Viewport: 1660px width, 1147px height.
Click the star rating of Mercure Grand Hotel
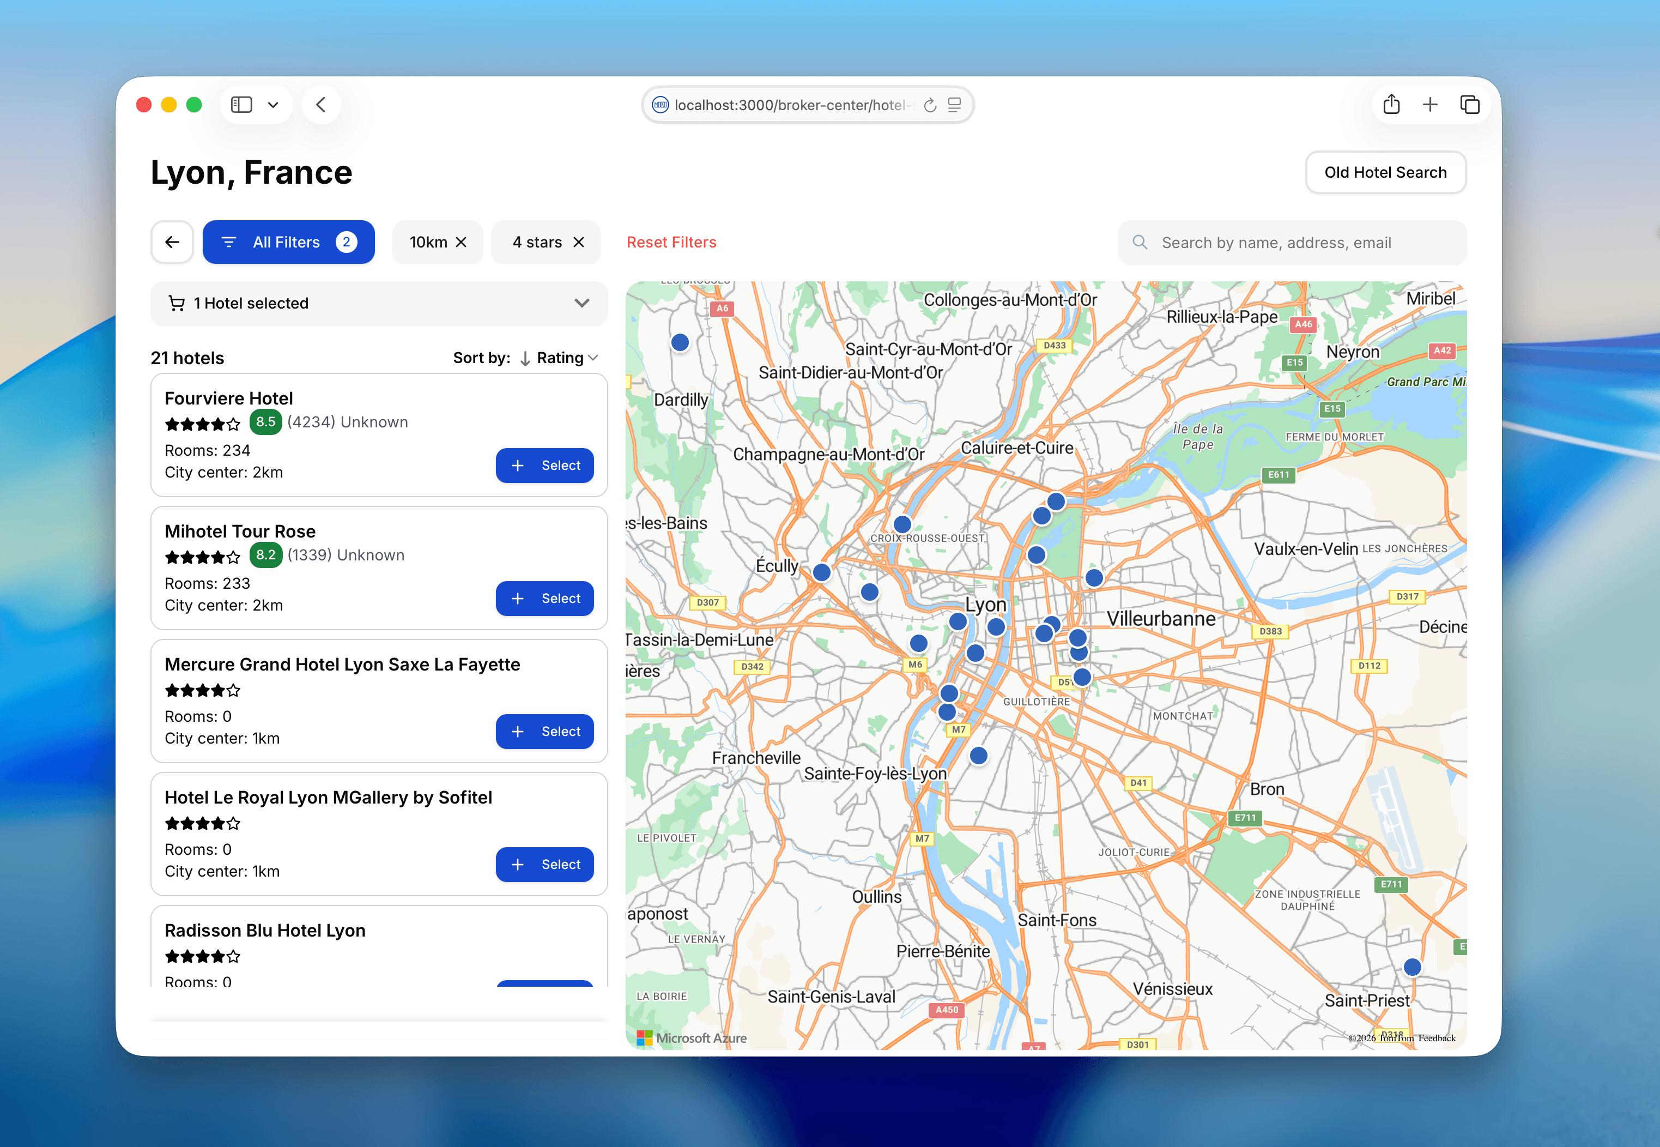click(203, 690)
